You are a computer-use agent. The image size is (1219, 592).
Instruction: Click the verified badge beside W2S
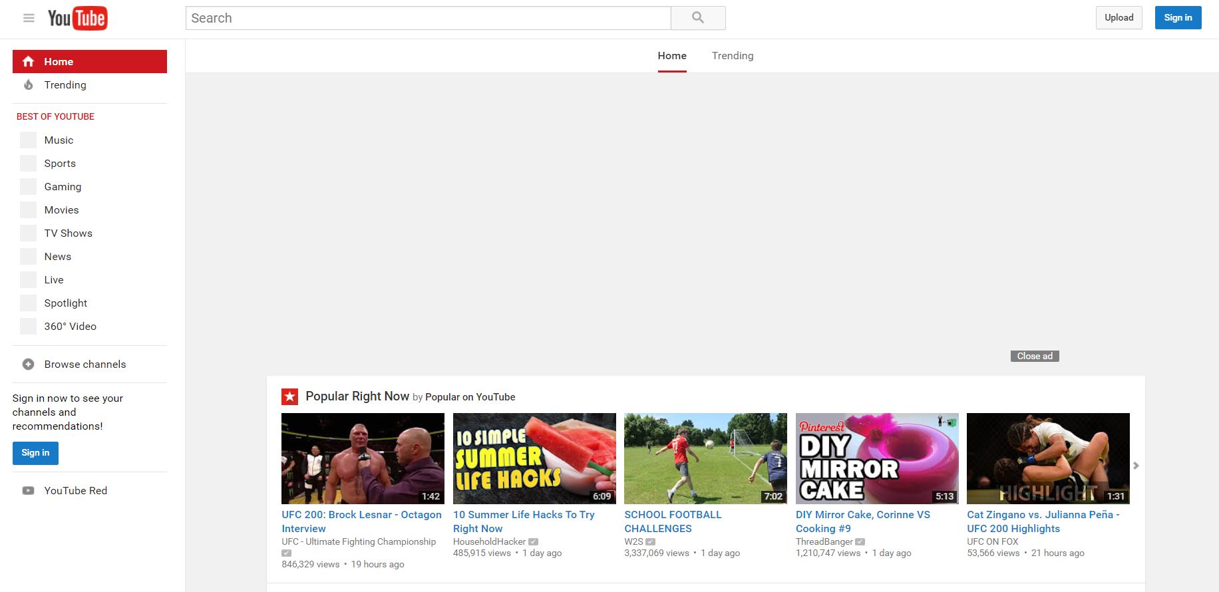coord(650,542)
